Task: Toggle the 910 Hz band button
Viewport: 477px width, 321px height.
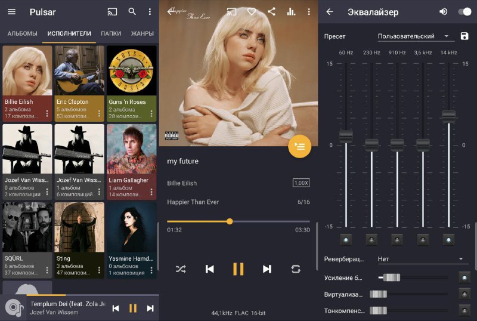Action: (397, 240)
